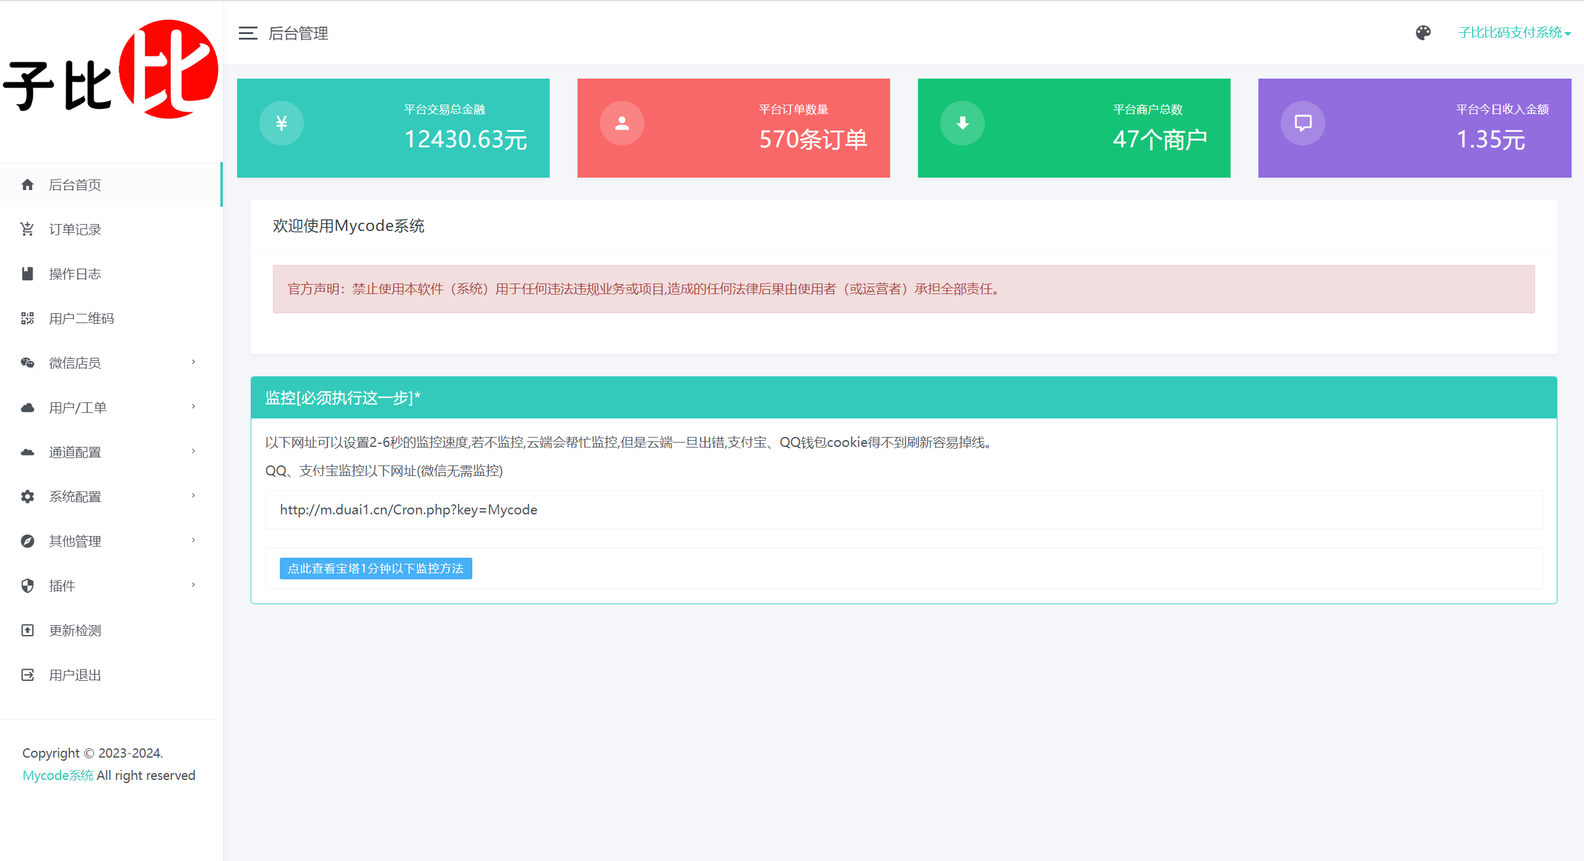Click the 1.35元 today income value
Screen dimensions: 1584x861
[1491, 139]
